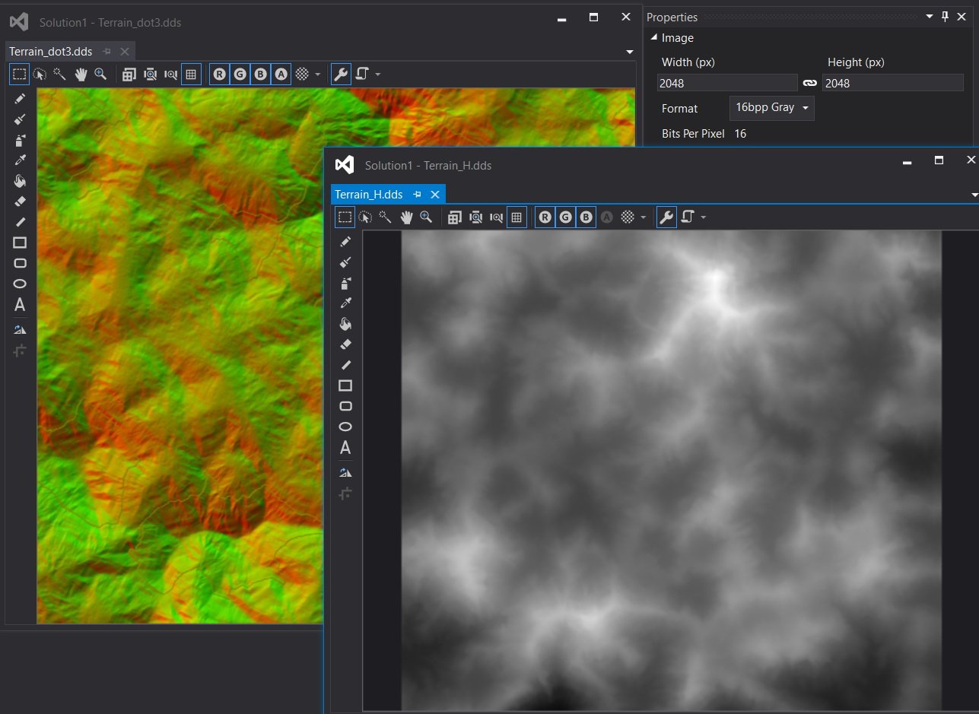
Task: Enable the pixel grid overlay
Action: pos(191,74)
